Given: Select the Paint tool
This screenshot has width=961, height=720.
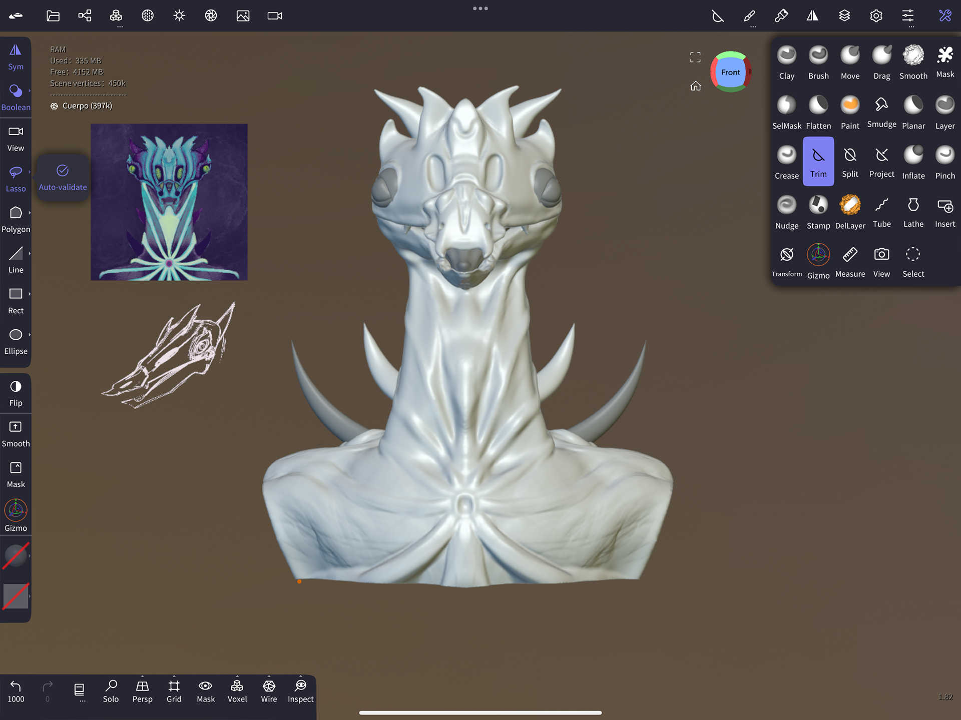Looking at the screenshot, I should pyautogui.click(x=850, y=112).
